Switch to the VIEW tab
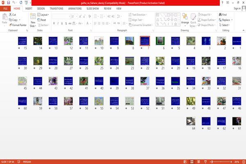 tap(119, 9)
